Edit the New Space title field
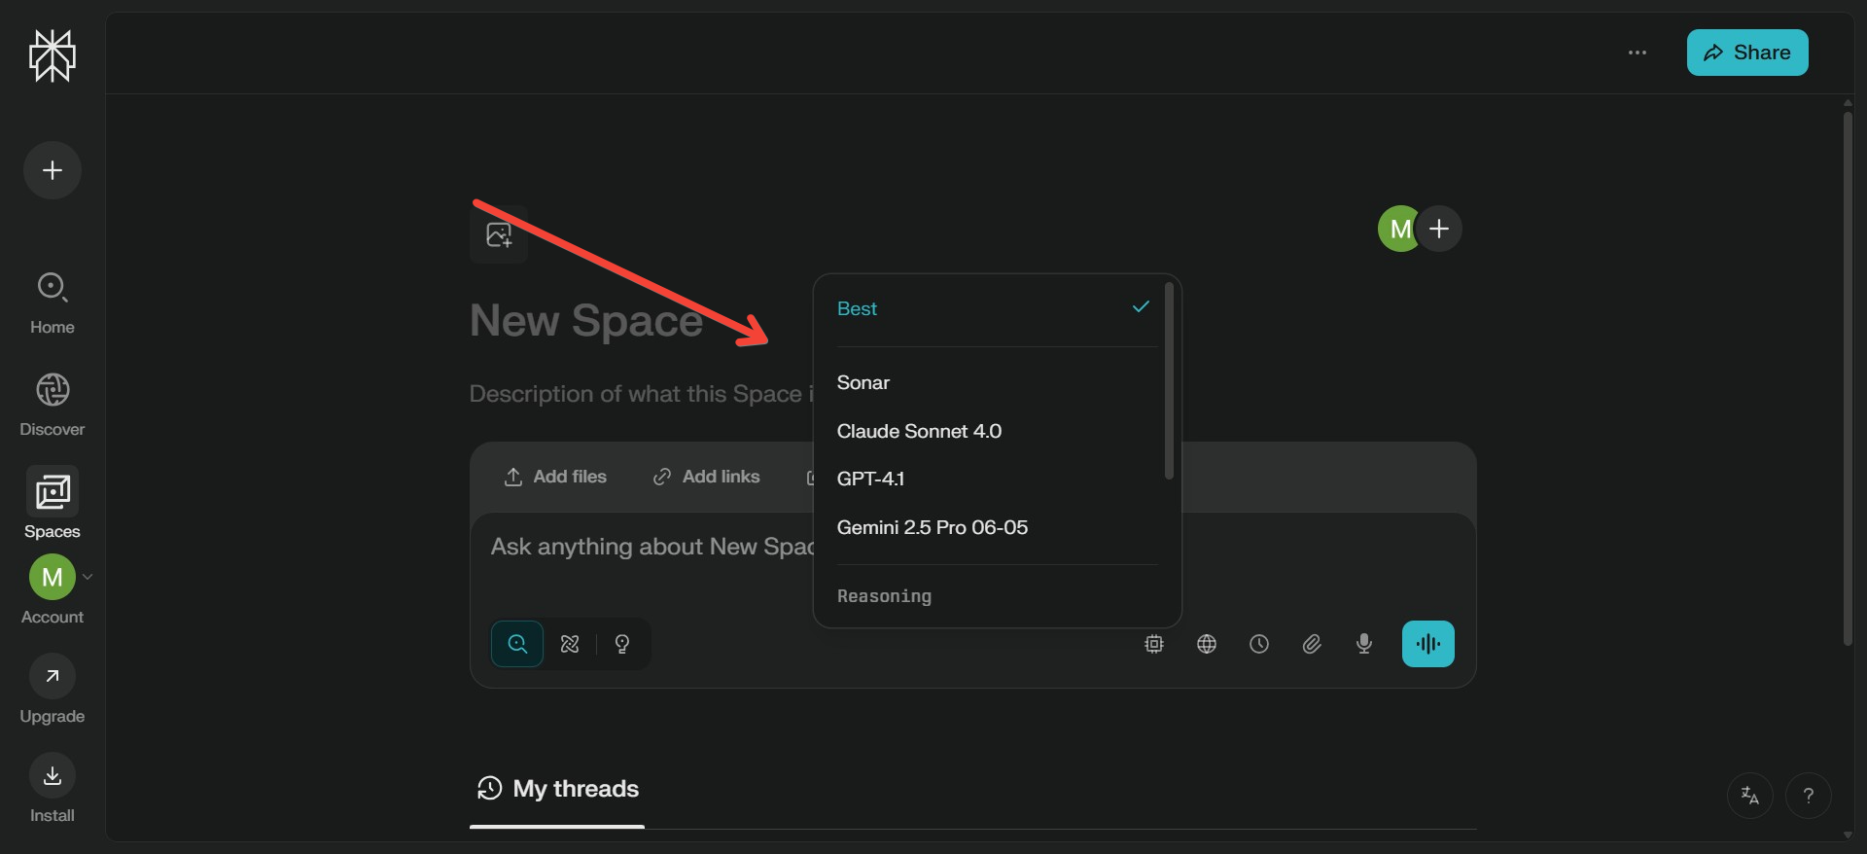Image resolution: width=1867 pixels, height=854 pixels. [x=586, y=321]
